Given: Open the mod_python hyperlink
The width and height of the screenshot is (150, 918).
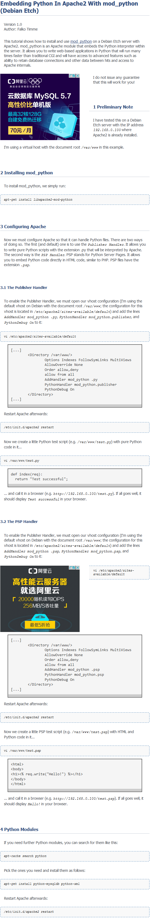Looking at the screenshot, I should point(81,41).
